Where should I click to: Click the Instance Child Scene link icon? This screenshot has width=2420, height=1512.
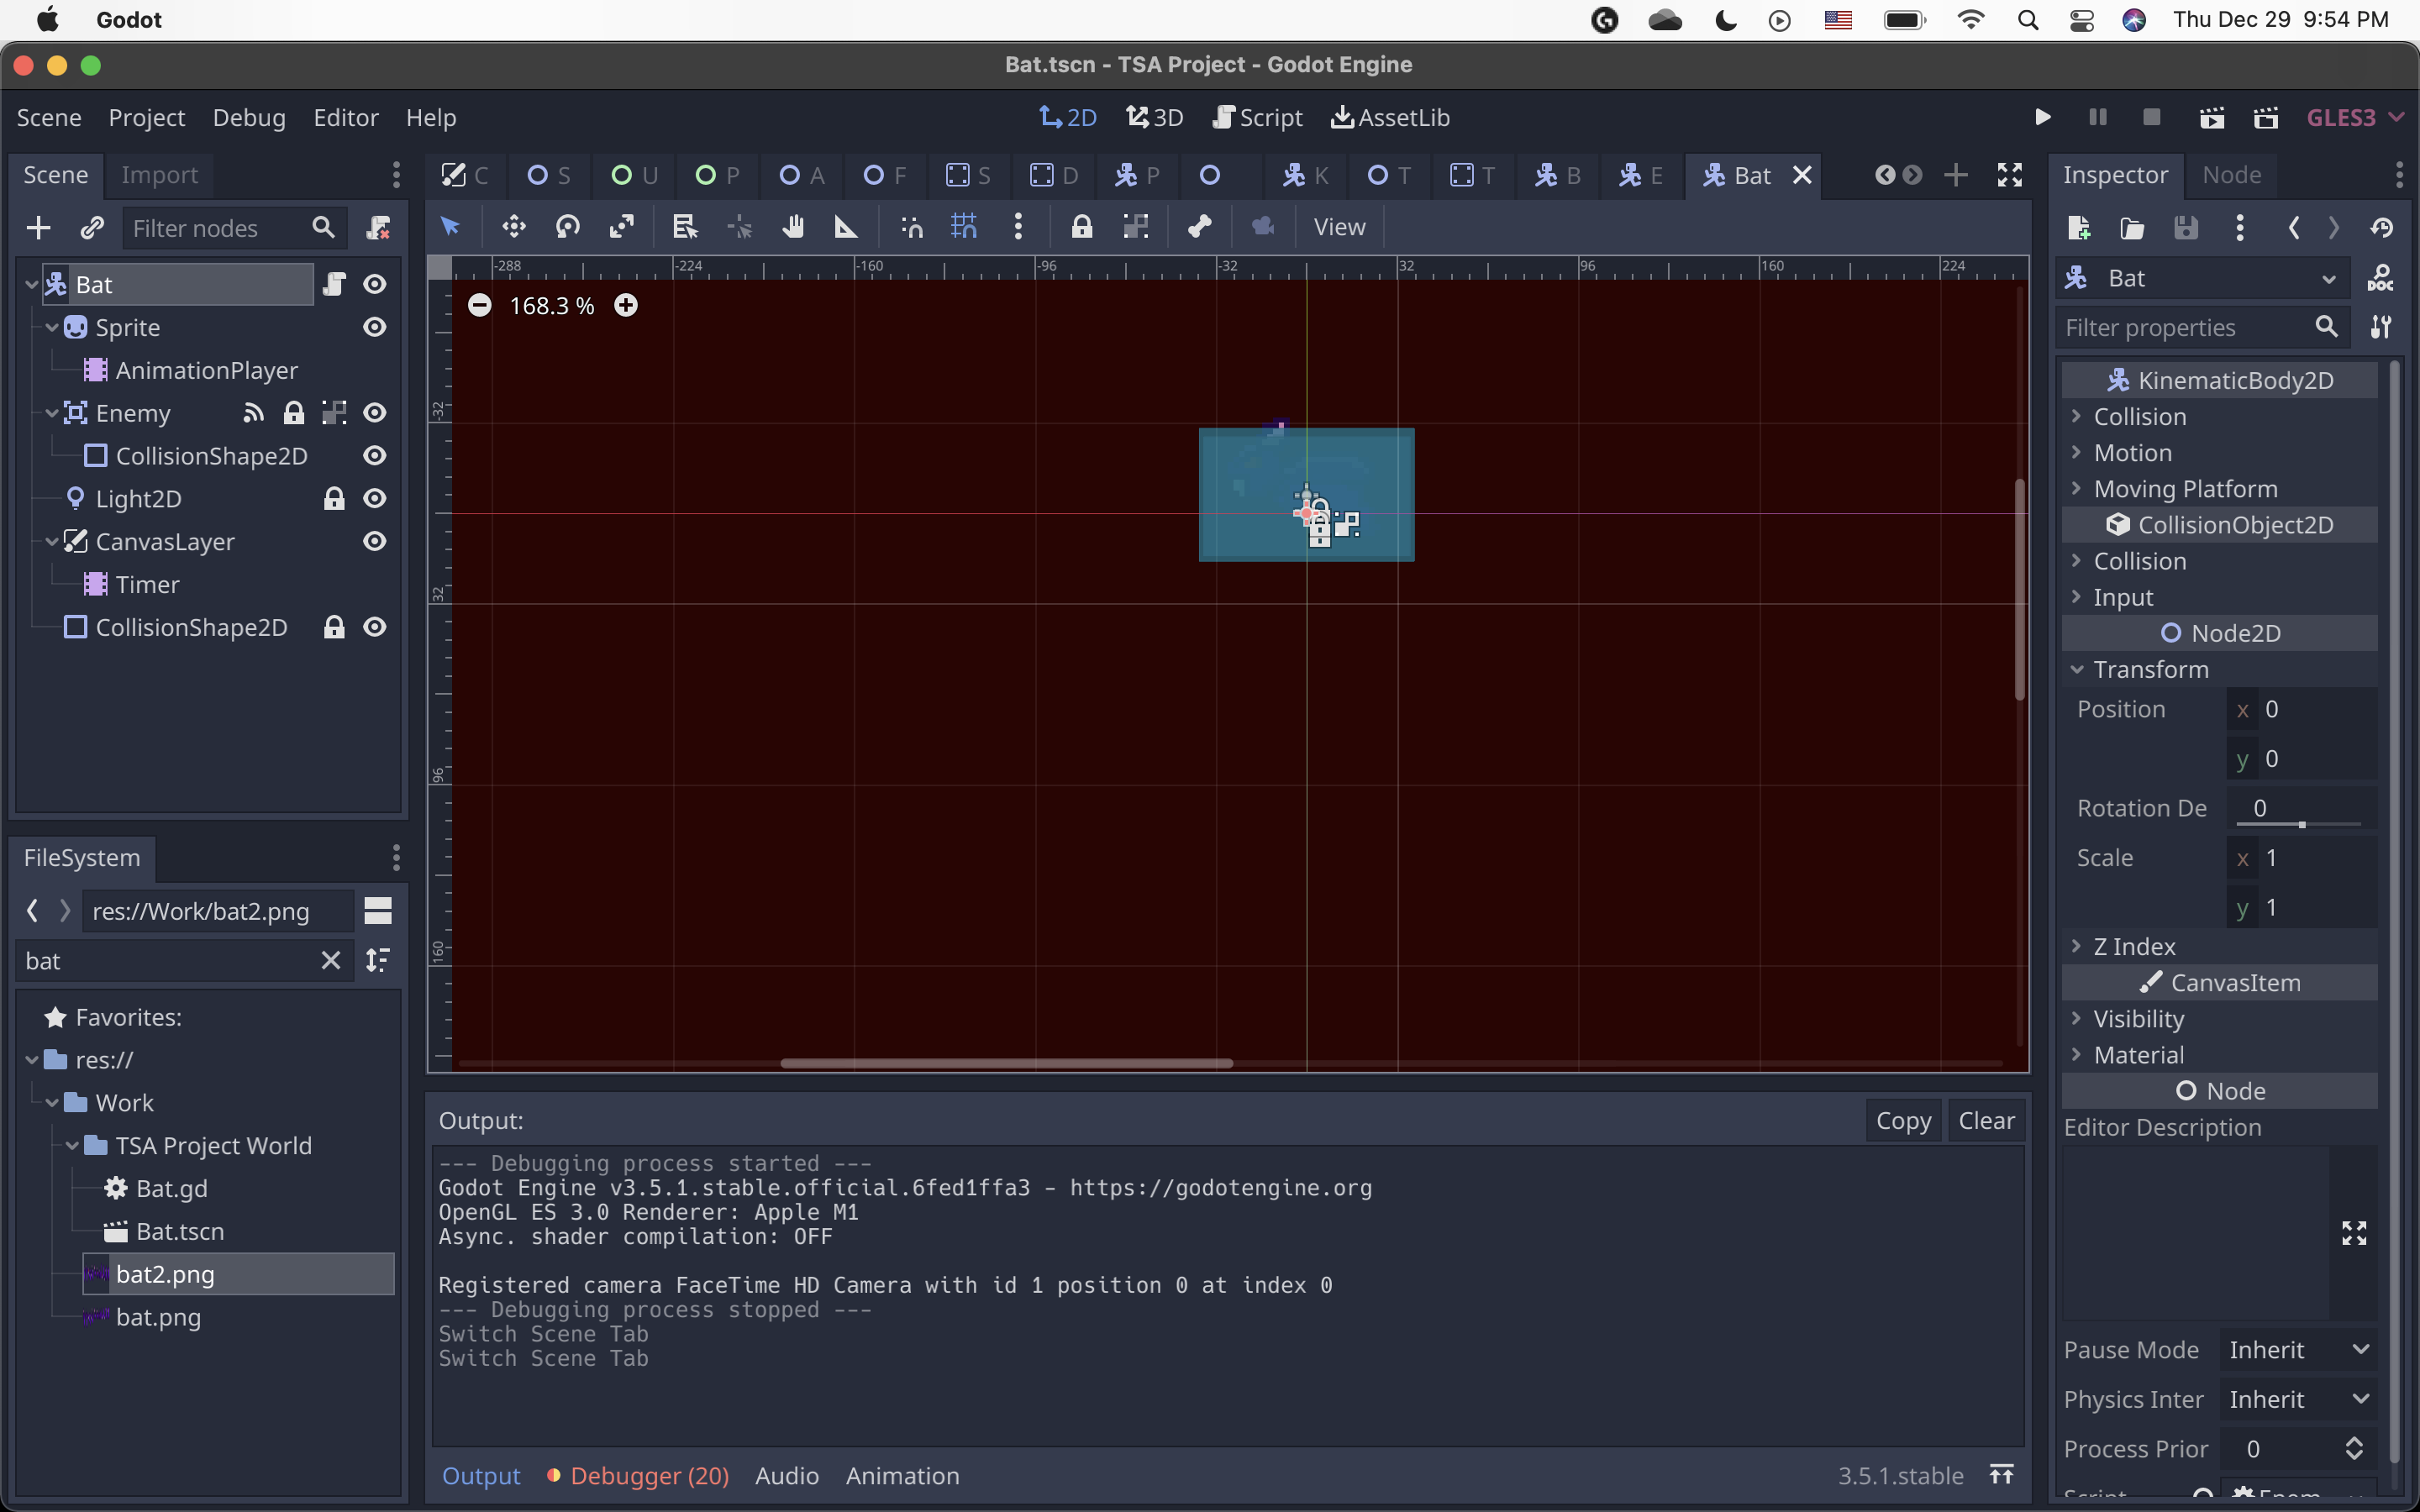click(x=92, y=228)
